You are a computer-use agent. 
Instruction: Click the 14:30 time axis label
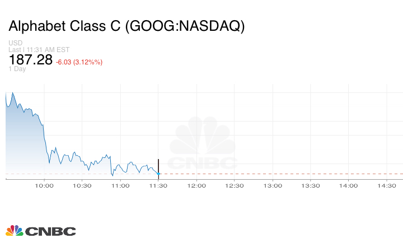click(x=387, y=185)
